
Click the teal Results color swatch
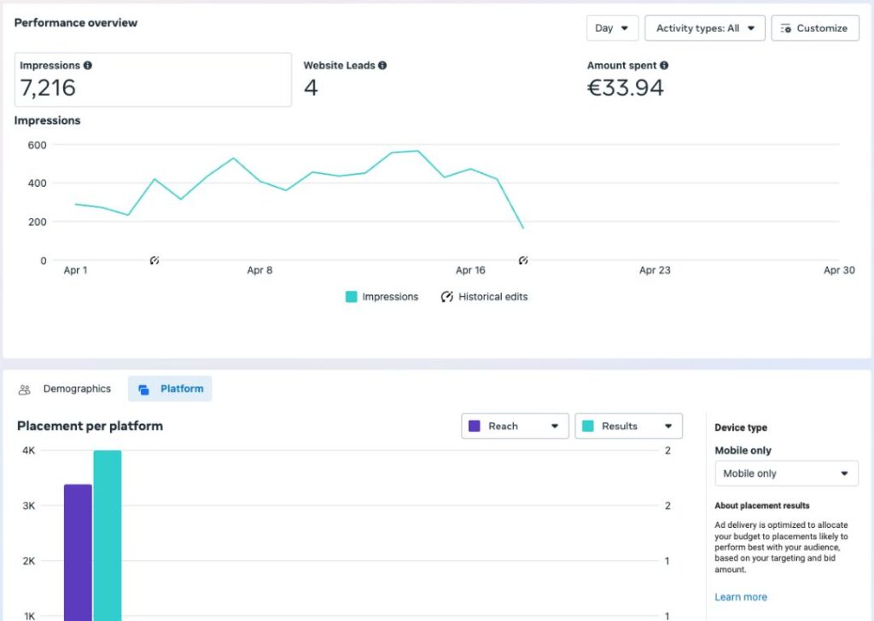(587, 426)
